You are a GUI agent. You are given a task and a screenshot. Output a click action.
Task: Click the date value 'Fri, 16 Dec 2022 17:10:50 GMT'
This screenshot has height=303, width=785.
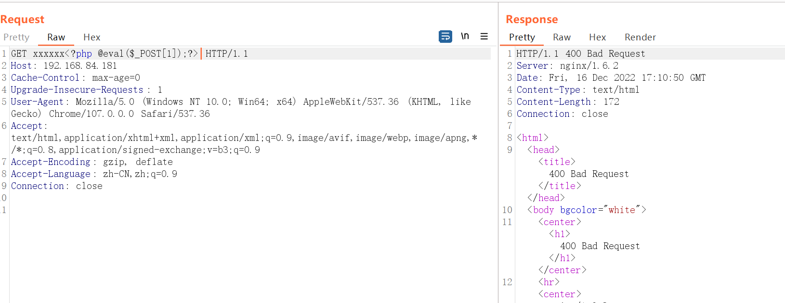pyautogui.click(x=627, y=77)
